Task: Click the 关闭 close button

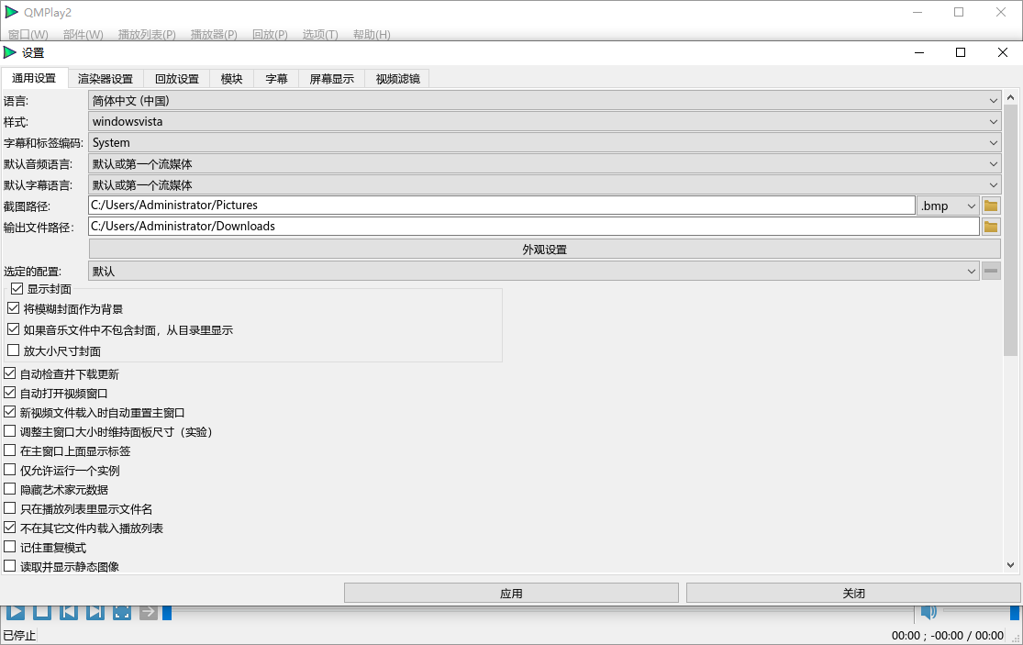Action: [x=853, y=593]
